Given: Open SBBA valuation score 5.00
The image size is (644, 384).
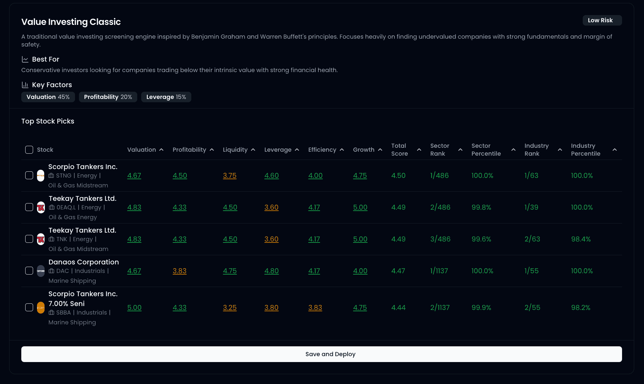Looking at the screenshot, I should 134,308.
